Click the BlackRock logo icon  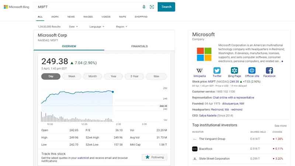pos(195,149)
